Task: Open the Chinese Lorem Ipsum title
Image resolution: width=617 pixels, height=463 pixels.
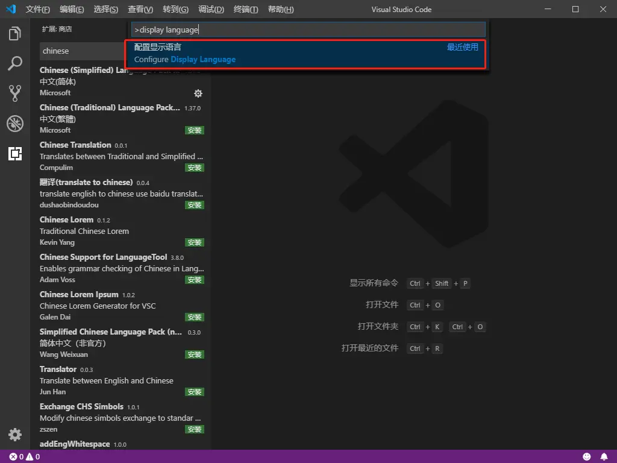Action: pyautogui.click(x=79, y=294)
